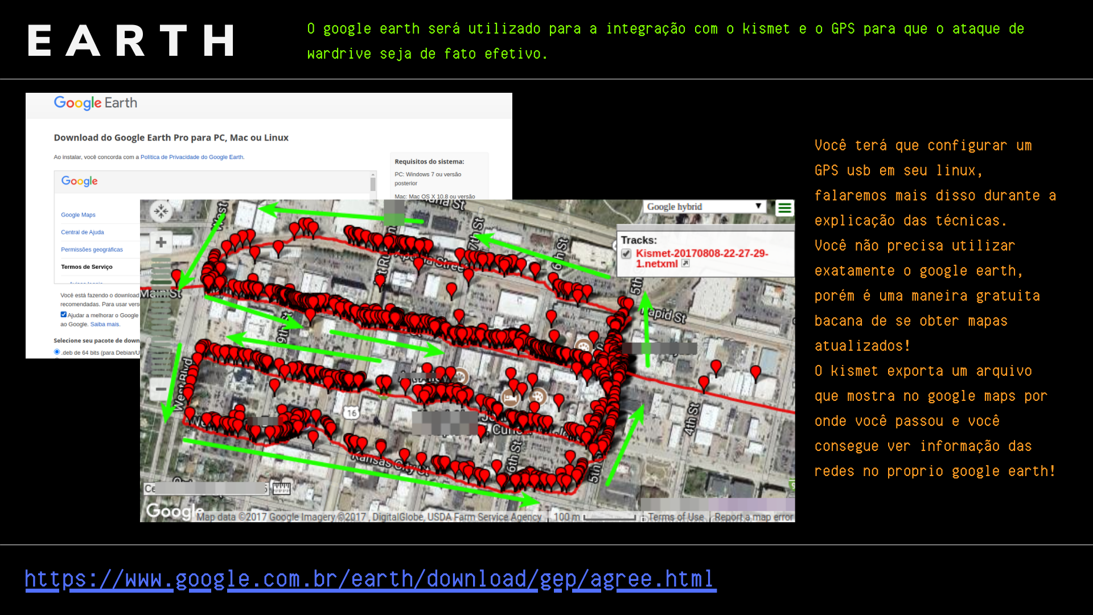This screenshot has width=1093, height=615.
Task: Click the ruler measure icon on map
Action: (x=281, y=488)
